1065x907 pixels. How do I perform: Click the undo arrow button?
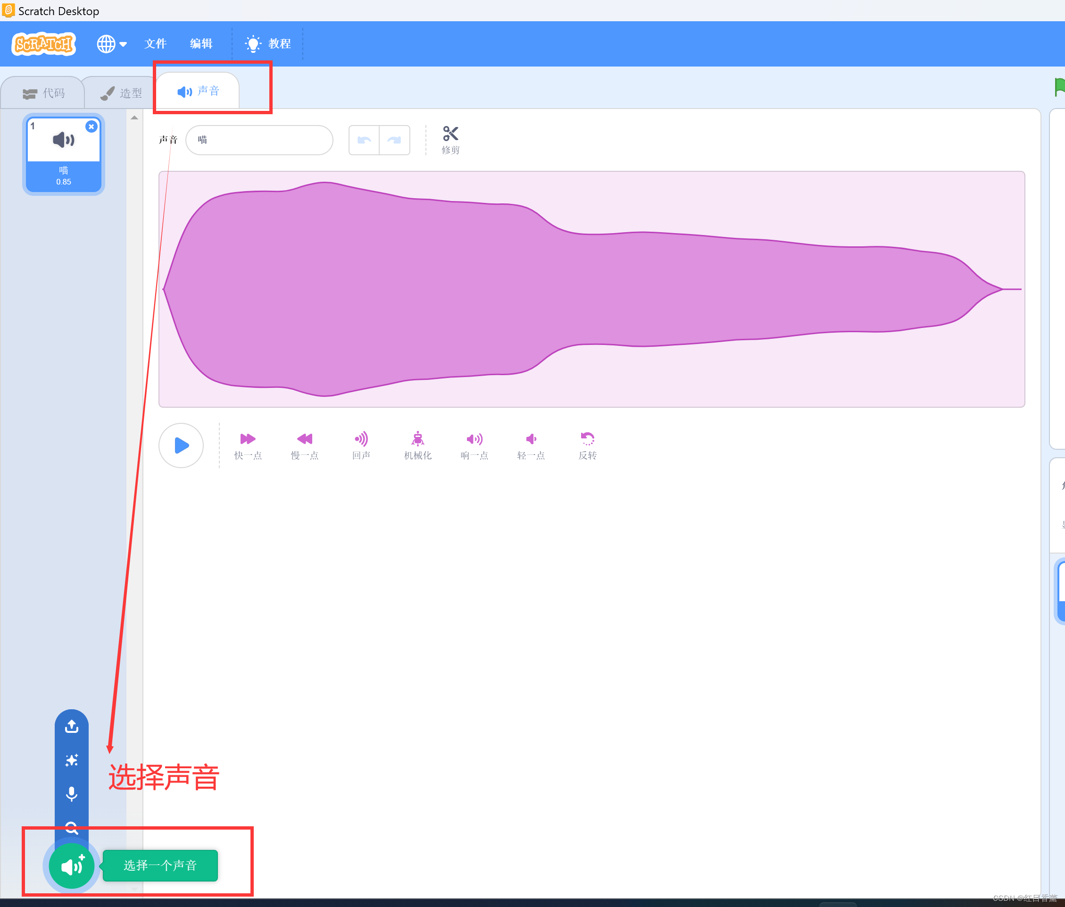point(364,140)
